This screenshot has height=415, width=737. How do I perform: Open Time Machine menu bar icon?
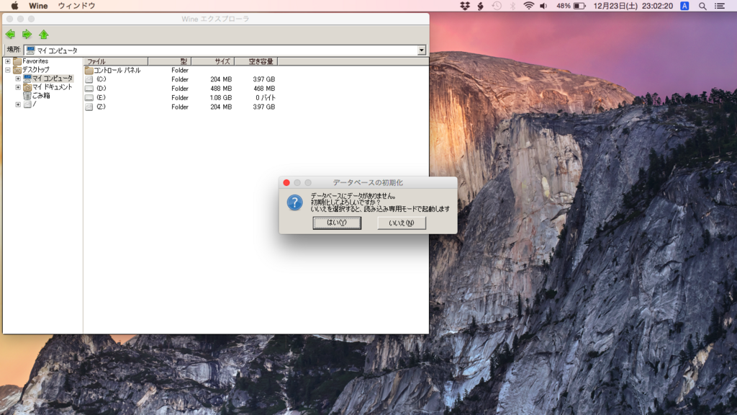click(x=497, y=6)
